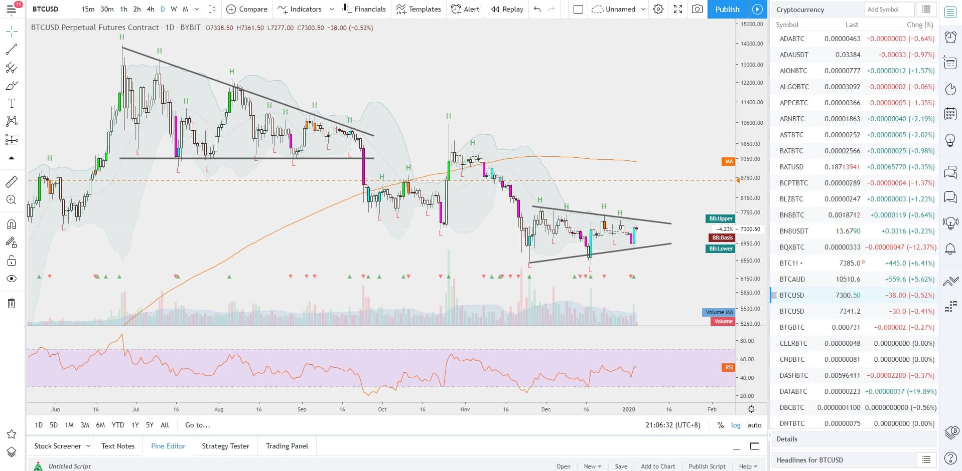Select the pitchfork tool
The height and width of the screenshot is (471, 962).
click(12, 67)
